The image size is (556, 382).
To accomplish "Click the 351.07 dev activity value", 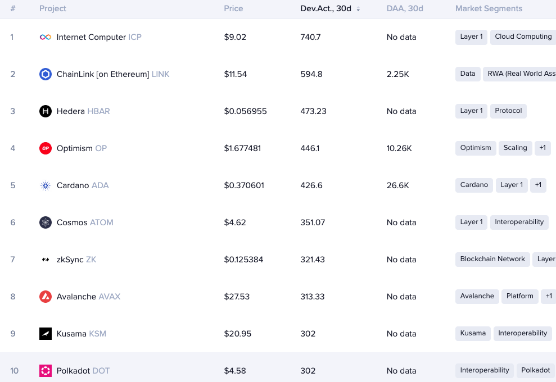I will coord(313,222).
